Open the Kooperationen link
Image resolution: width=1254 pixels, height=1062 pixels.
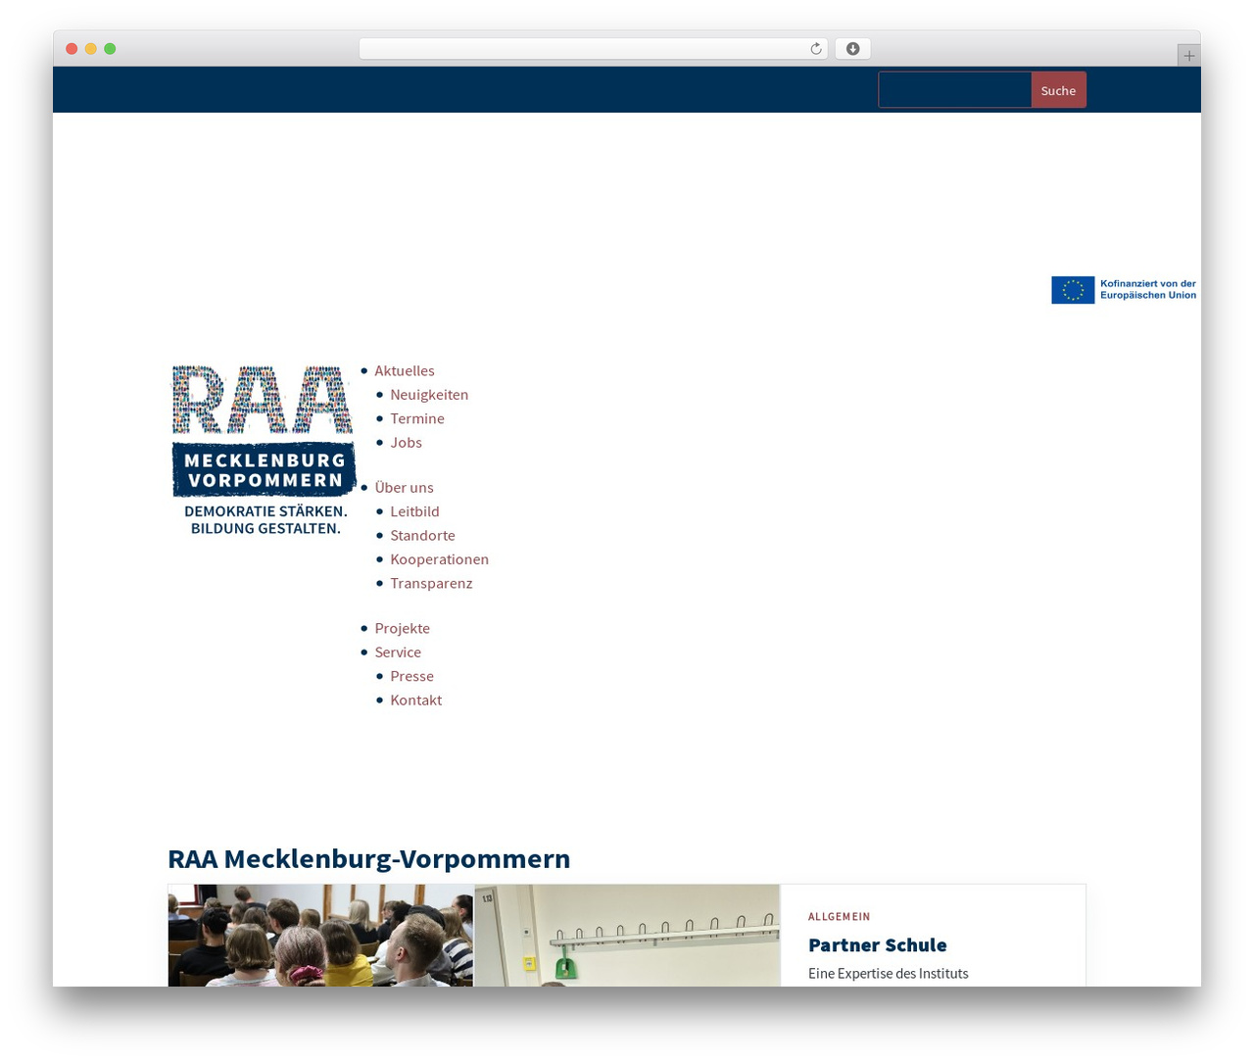pos(439,559)
